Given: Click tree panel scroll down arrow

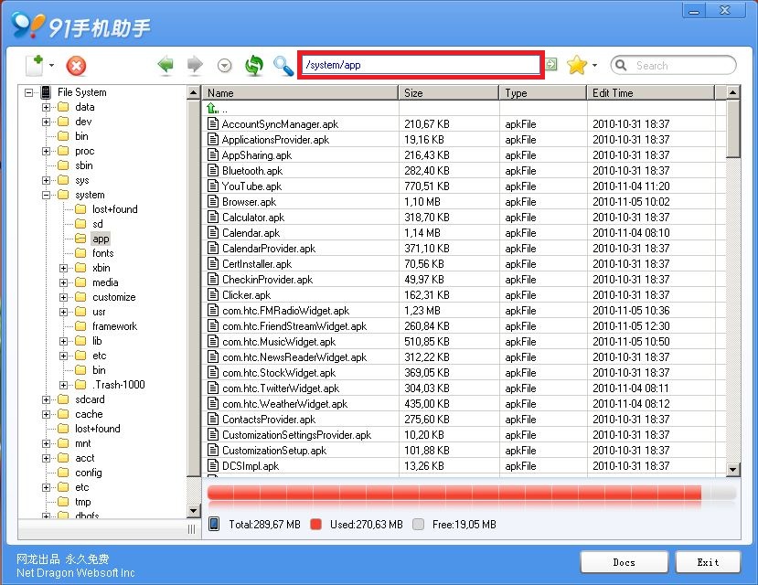Looking at the screenshot, I should tap(193, 510).
